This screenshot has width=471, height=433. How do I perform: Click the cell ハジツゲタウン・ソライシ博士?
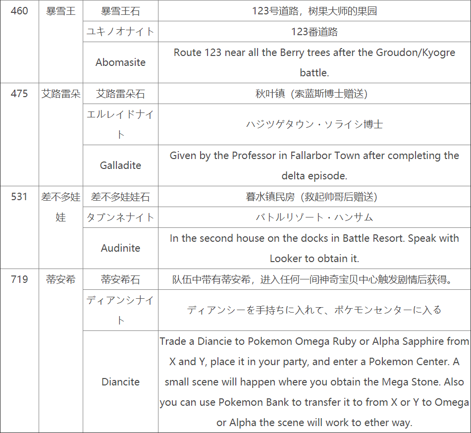[x=314, y=124]
